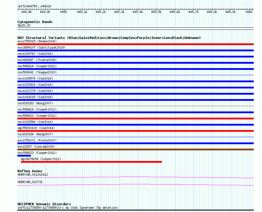Viewport: 262px width, 212px height.
Task: Select the DECIPHER Genomic Disorders track heading
Action: (44, 204)
